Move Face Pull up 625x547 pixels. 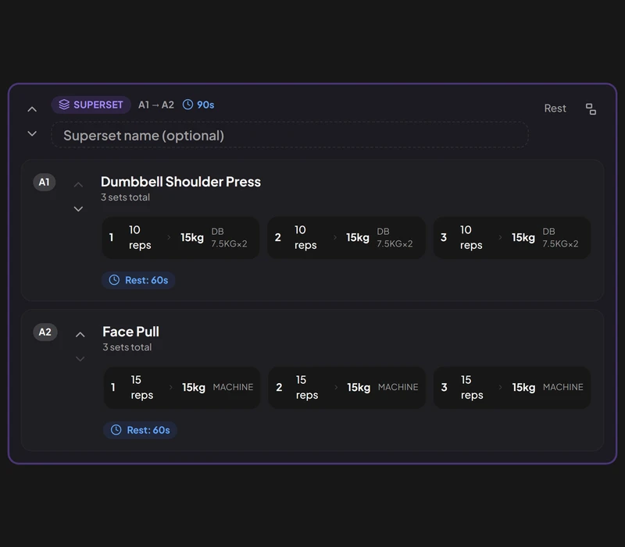80,335
